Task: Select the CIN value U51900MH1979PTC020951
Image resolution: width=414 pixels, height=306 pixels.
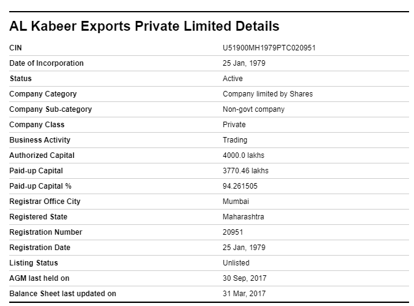Action: (x=269, y=48)
